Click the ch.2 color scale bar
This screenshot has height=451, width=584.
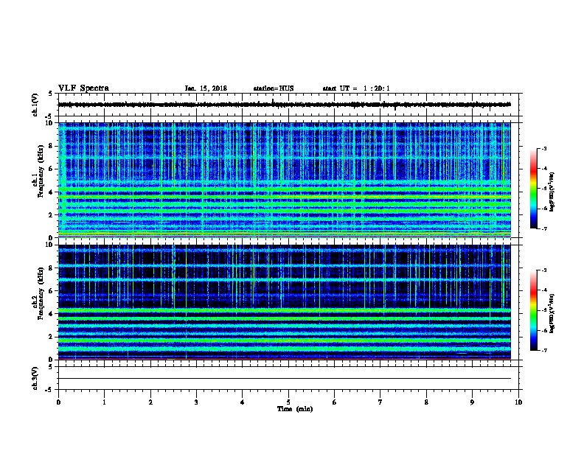tap(533, 310)
